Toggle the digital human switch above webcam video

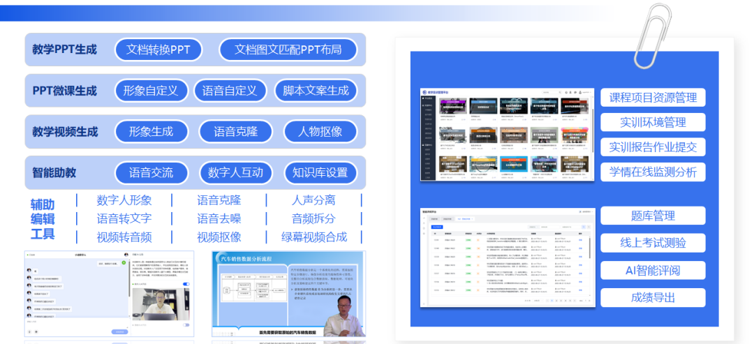click(x=186, y=285)
